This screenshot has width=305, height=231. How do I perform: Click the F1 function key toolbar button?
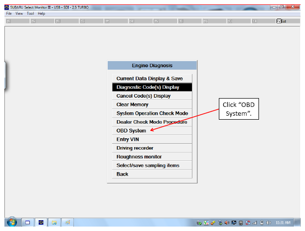coord(18,21)
